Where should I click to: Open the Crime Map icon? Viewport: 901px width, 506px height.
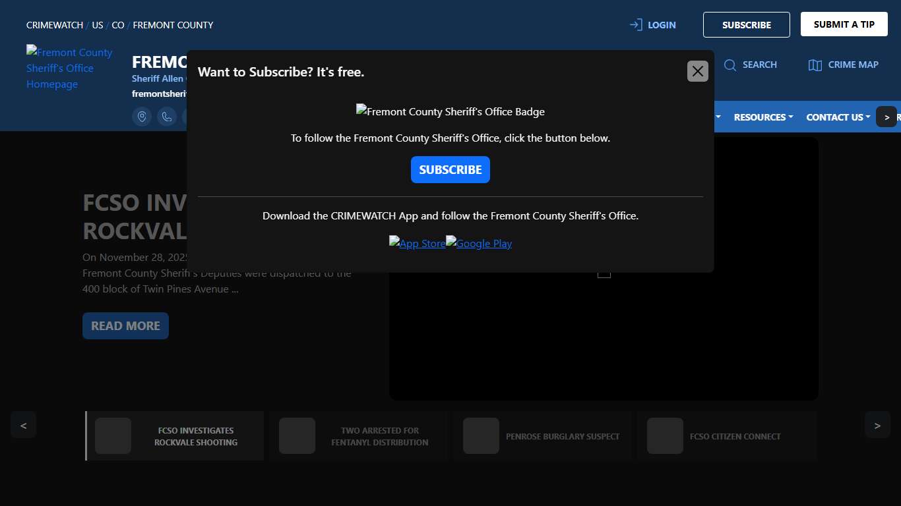click(x=815, y=65)
